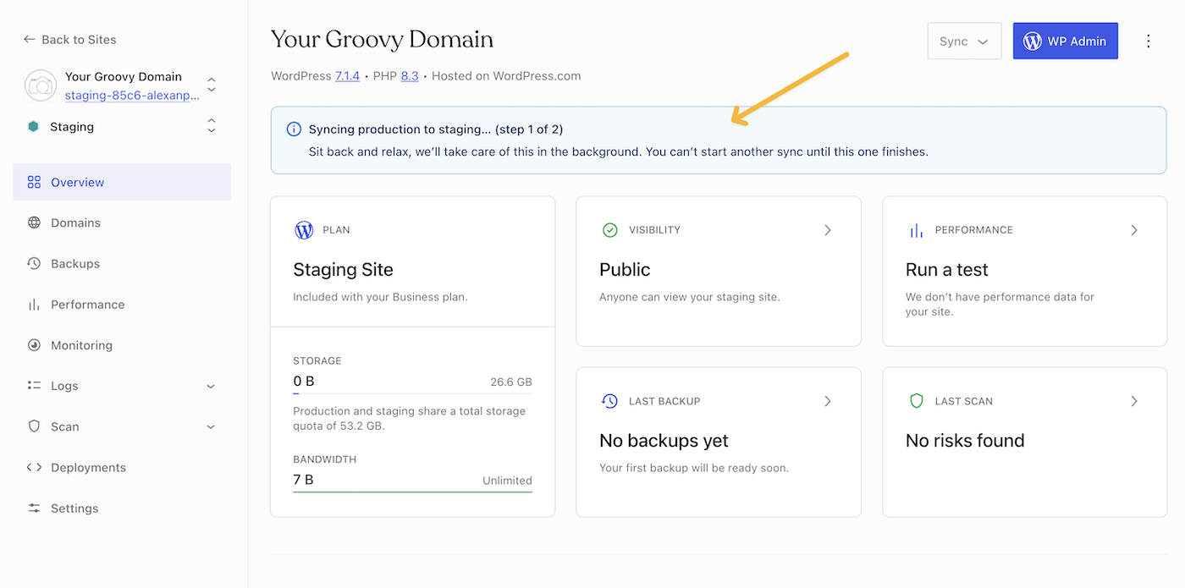Click the 0 B storage used value
Screen dimensions: 1185x588
304,382
